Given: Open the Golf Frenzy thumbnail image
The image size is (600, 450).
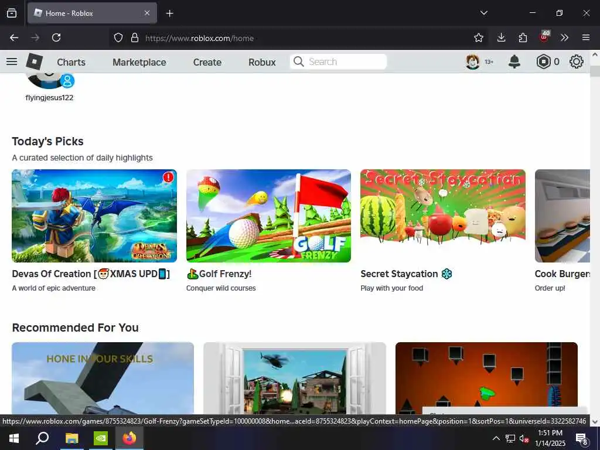Looking at the screenshot, I should point(268,216).
